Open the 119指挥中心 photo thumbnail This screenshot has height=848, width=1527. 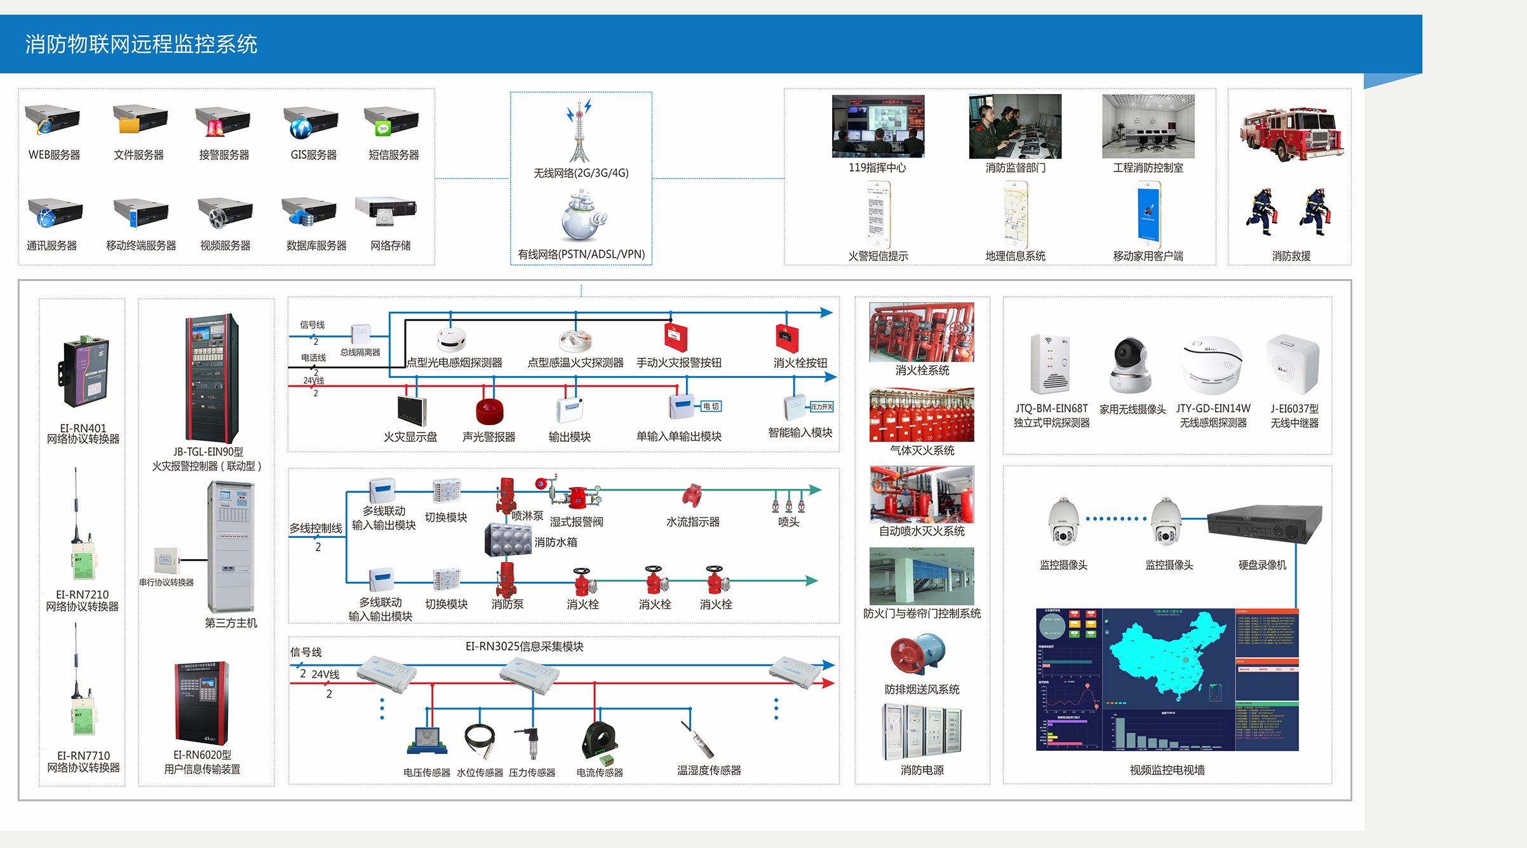coord(878,126)
